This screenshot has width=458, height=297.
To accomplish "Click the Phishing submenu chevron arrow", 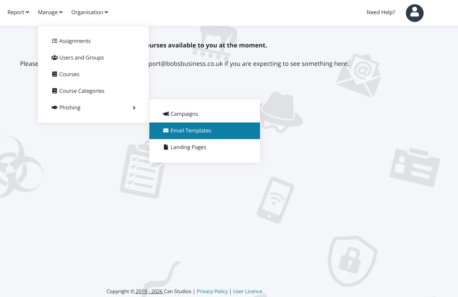I will [134, 108].
